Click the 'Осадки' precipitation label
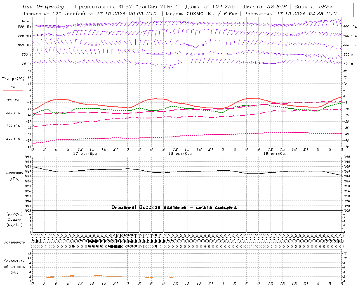Image resolution: width=358 pixels, height=286 pixels. (15, 220)
